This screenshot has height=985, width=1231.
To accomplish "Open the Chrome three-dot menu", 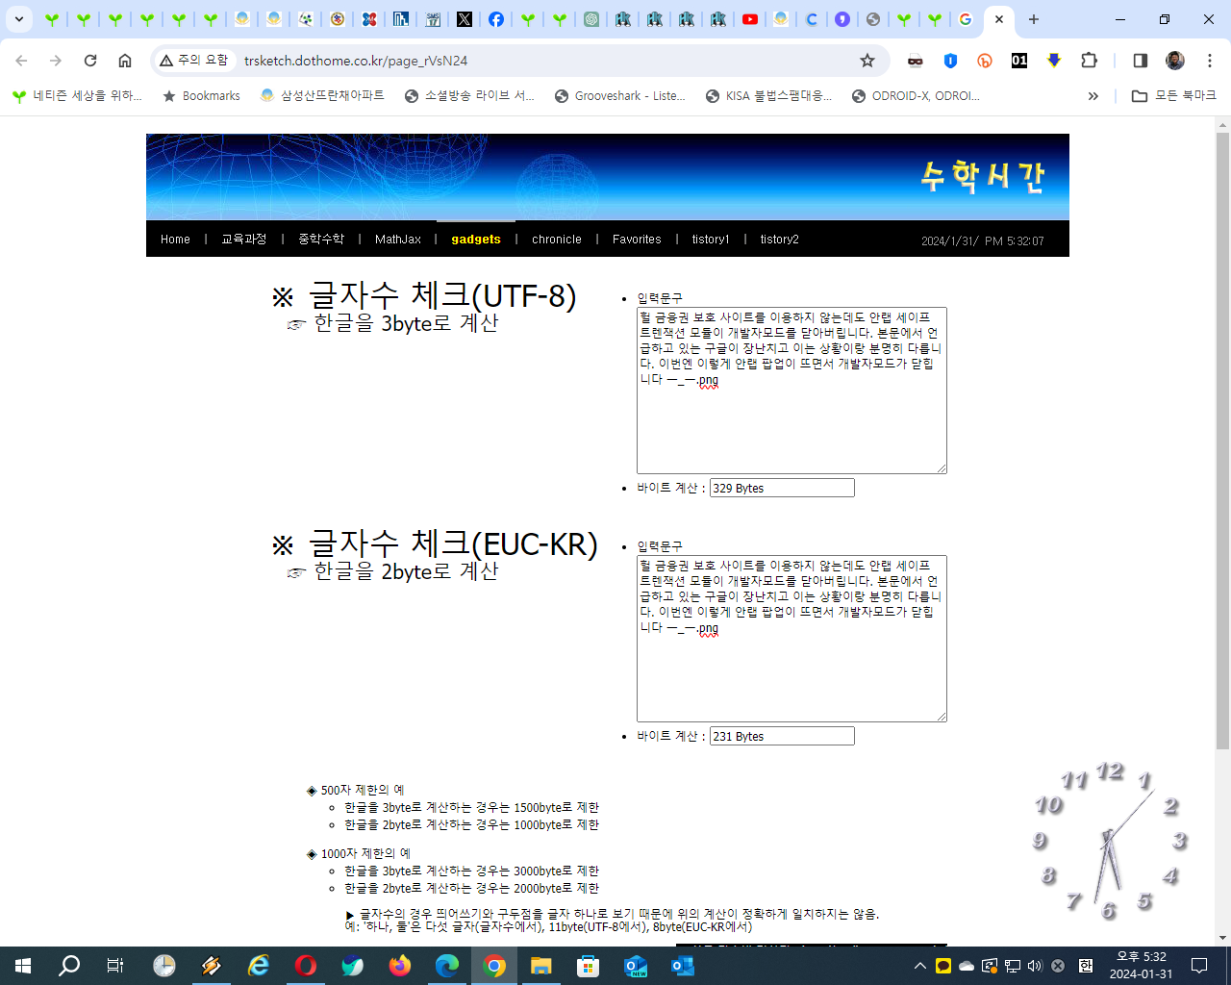I will [x=1210, y=61].
